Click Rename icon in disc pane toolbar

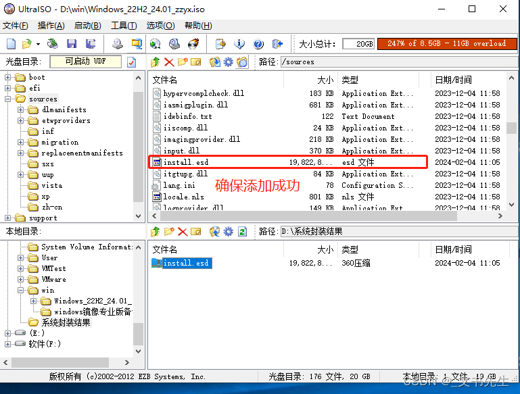click(196, 62)
